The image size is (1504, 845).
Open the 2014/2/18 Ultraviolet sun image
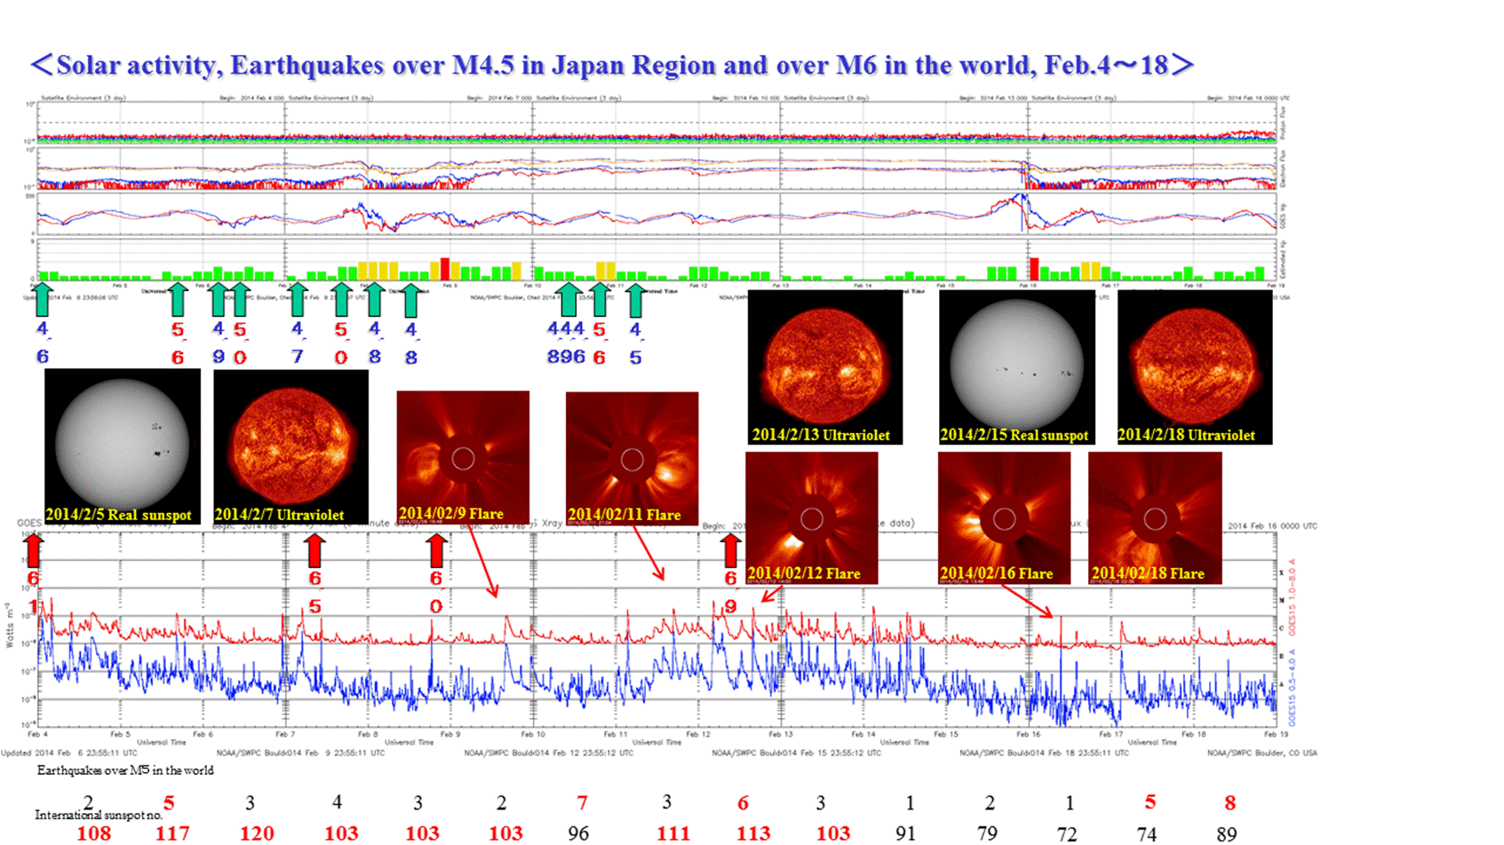(x=1195, y=367)
